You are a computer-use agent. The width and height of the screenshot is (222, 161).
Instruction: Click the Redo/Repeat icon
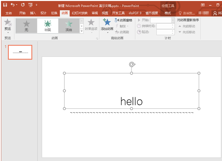click(23, 5)
